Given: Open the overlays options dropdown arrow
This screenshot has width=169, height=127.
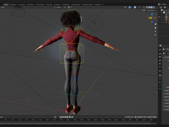Looking at the screenshot, I should 137,7.
